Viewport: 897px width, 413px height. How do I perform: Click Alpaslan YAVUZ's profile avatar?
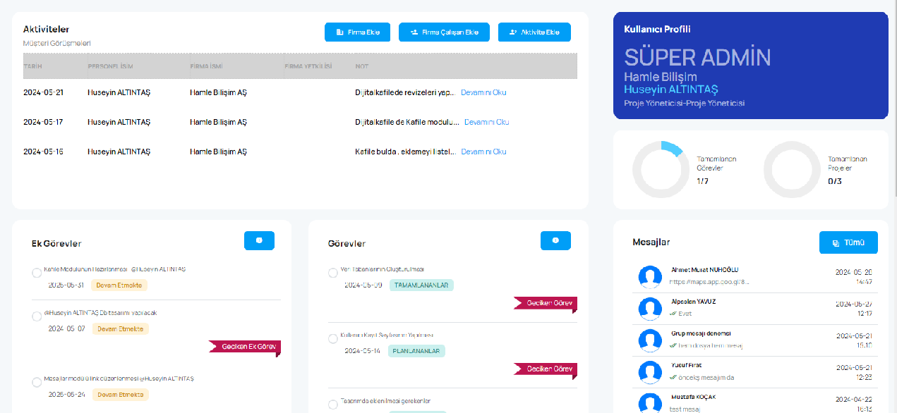click(649, 309)
